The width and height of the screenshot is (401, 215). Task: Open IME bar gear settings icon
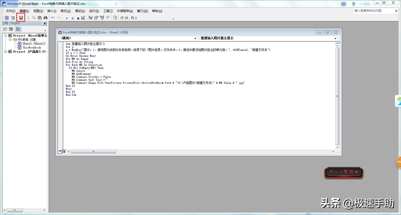point(351,172)
